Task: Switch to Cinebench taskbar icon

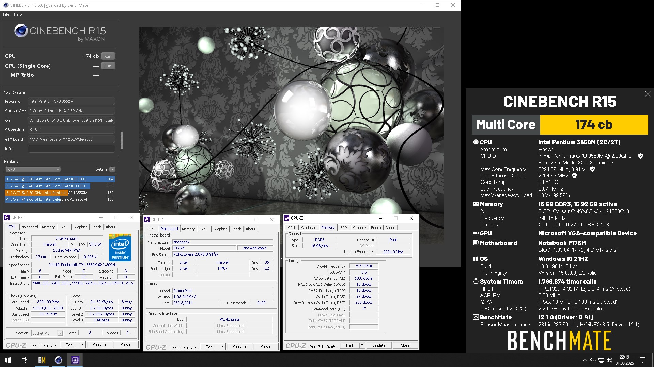Action: (x=58, y=360)
